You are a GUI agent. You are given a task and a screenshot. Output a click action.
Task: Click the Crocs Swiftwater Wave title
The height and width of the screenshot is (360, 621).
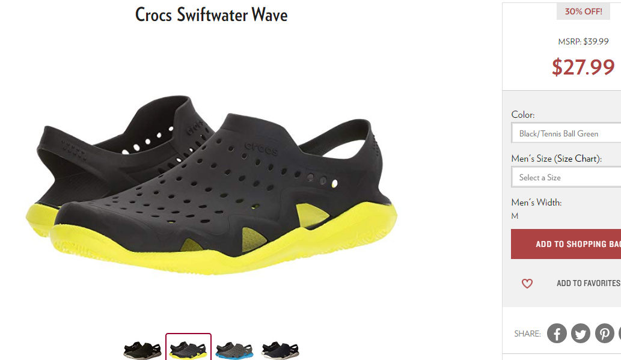click(212, 15)
